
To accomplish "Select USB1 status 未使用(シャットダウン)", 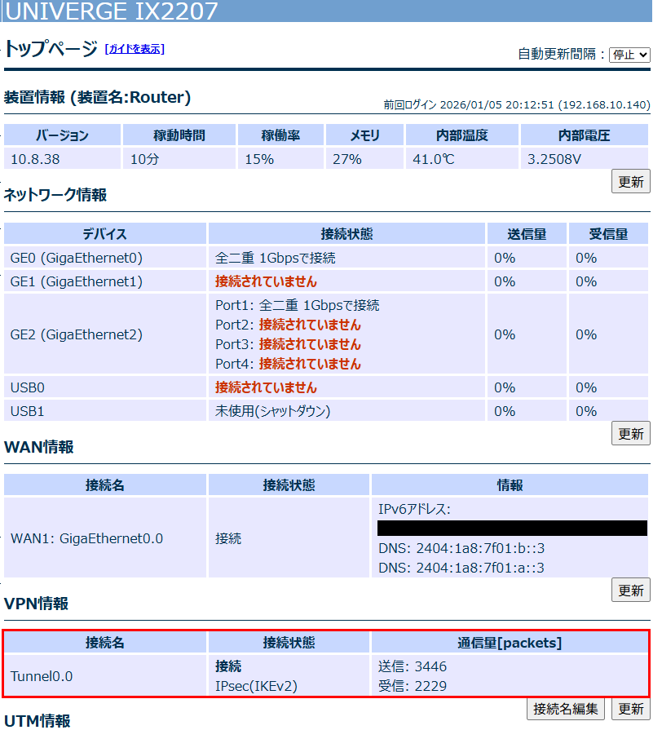I will click(272, 411).
